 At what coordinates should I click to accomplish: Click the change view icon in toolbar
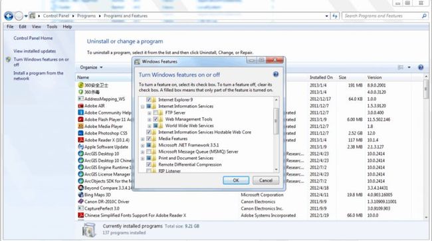pos(401,67)
